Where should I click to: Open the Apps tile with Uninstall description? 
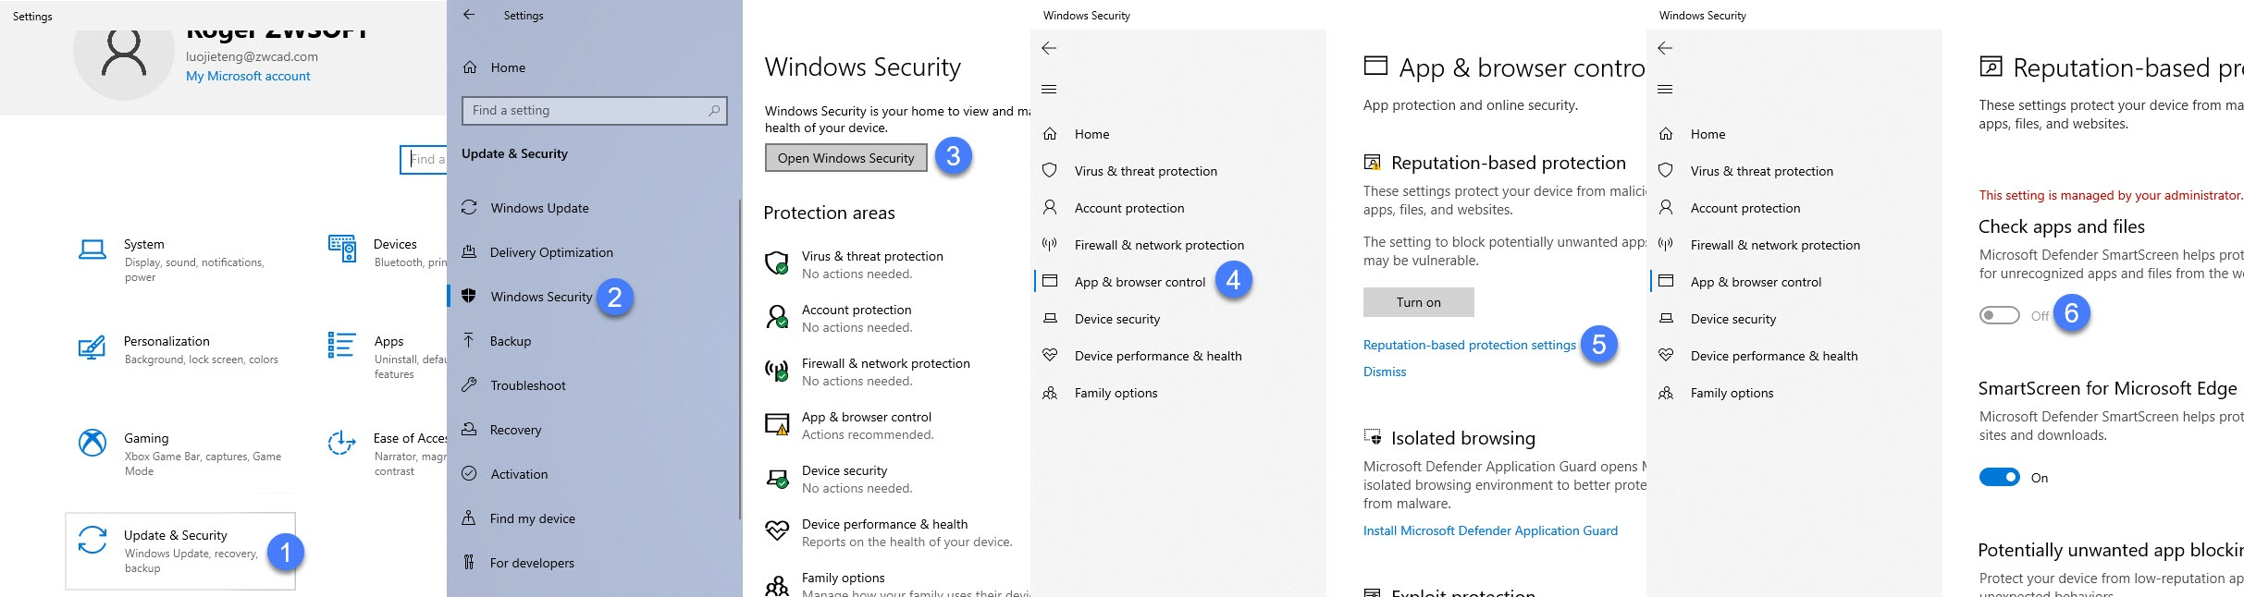(x=387, y=357)
